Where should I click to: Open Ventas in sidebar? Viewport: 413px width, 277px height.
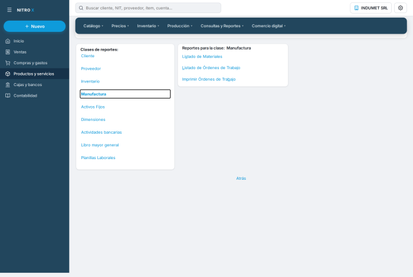pos(34,52)
